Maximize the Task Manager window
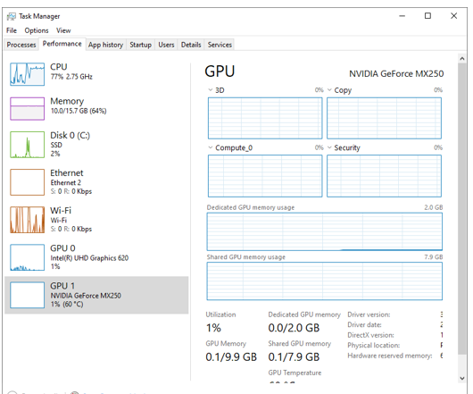This screenshot has width=473, height=394. (x=427, y=16)
